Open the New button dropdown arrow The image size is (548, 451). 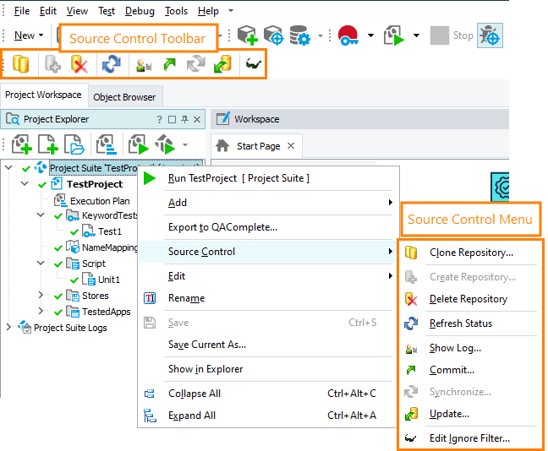click(x=41, y=35)
